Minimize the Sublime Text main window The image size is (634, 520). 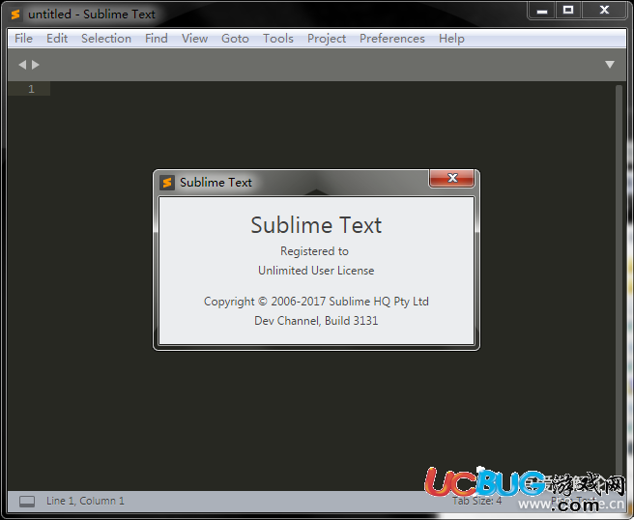point(542,11)
